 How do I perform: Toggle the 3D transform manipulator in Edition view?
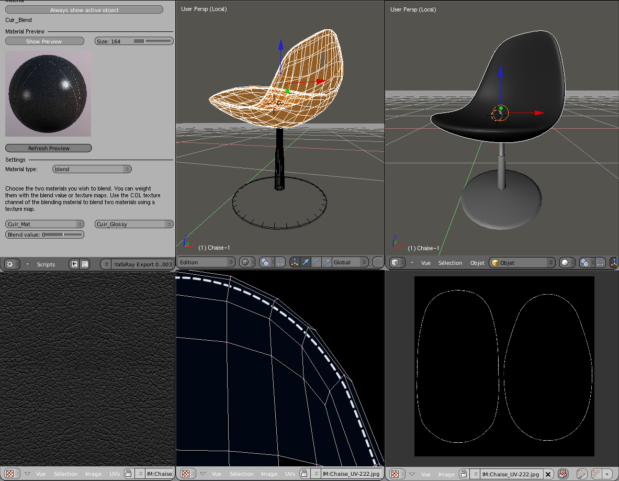point(295,262)
